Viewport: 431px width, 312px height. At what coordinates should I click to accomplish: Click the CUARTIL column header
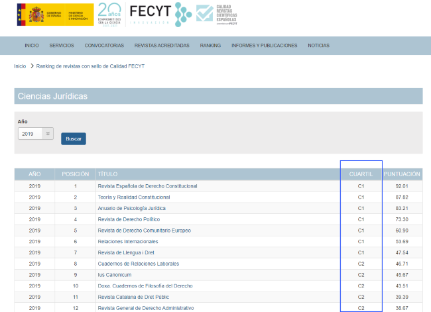(361, 174)
